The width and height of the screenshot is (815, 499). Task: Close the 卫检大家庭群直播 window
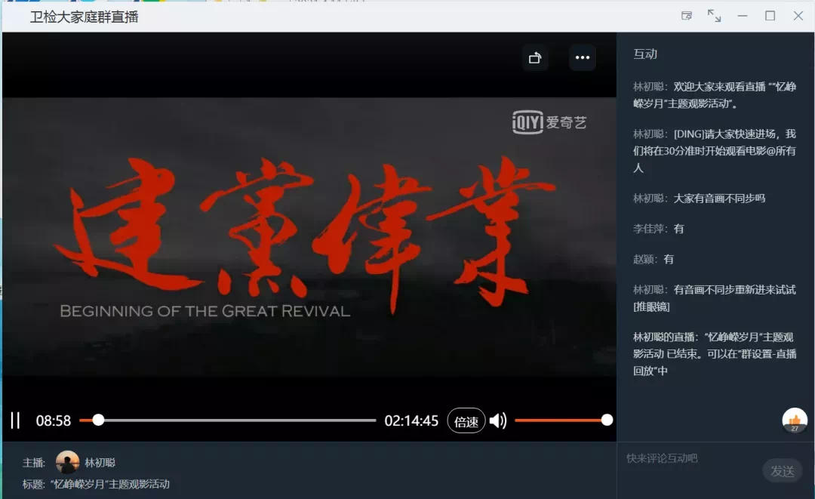798,16
